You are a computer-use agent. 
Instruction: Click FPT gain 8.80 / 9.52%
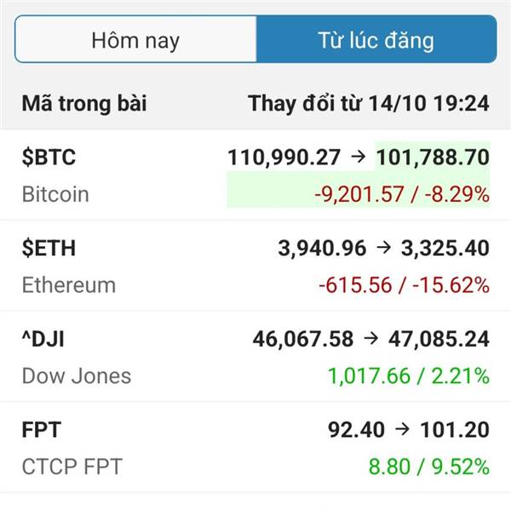(x=428, y=467)
